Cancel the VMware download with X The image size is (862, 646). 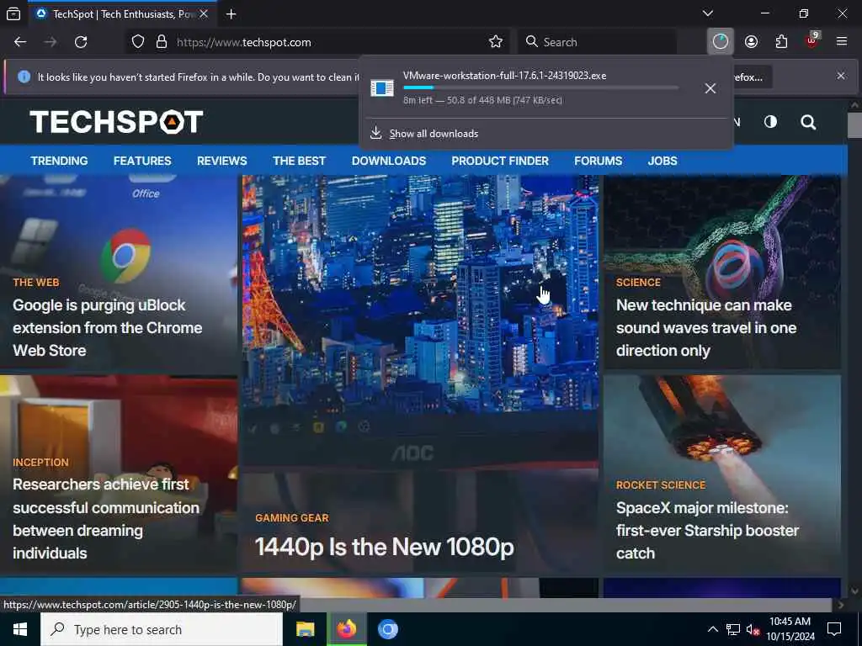pyautogui.click(x=710, y=87)
